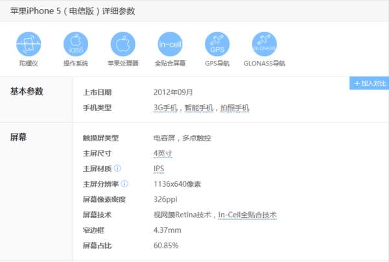Screen dimensions: 389x262
Task: Click the page title 苹果iPhone 5（电信版）详细参数
Action: 73,11
